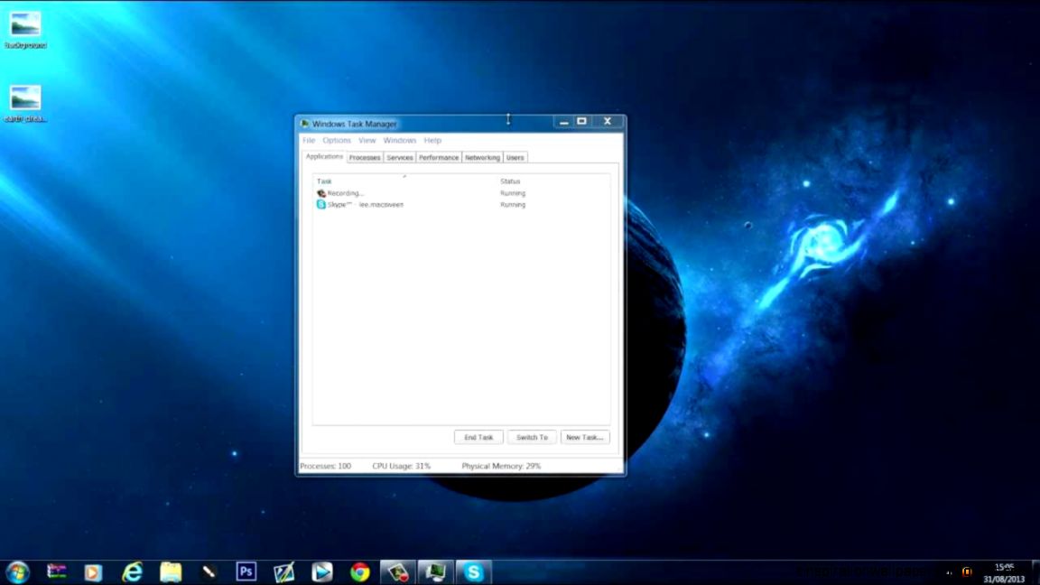
Task: Switch to the Networking tab
Action: 482,157
